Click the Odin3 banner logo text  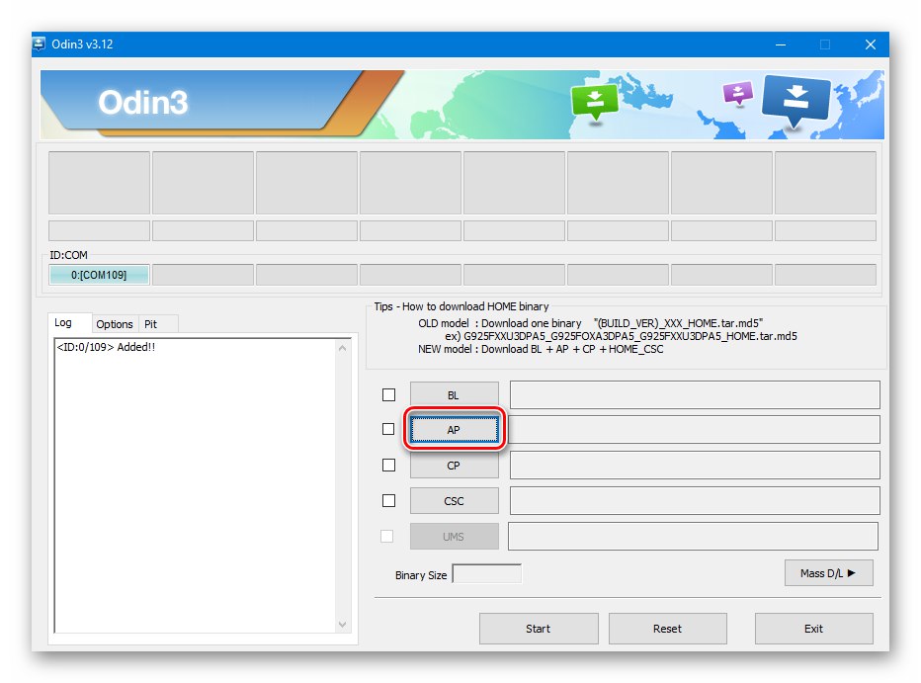[x=143, y=103]
